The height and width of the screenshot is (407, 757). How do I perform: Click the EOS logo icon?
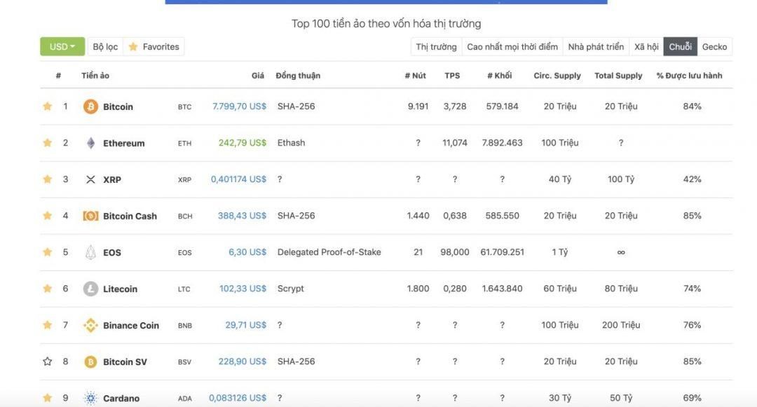[x=90, y=252]
